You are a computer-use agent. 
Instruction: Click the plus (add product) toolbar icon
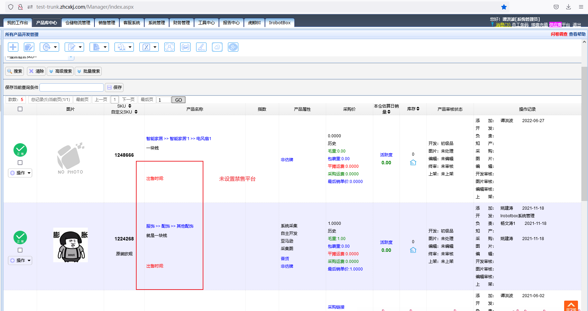(x=13, y=47)
